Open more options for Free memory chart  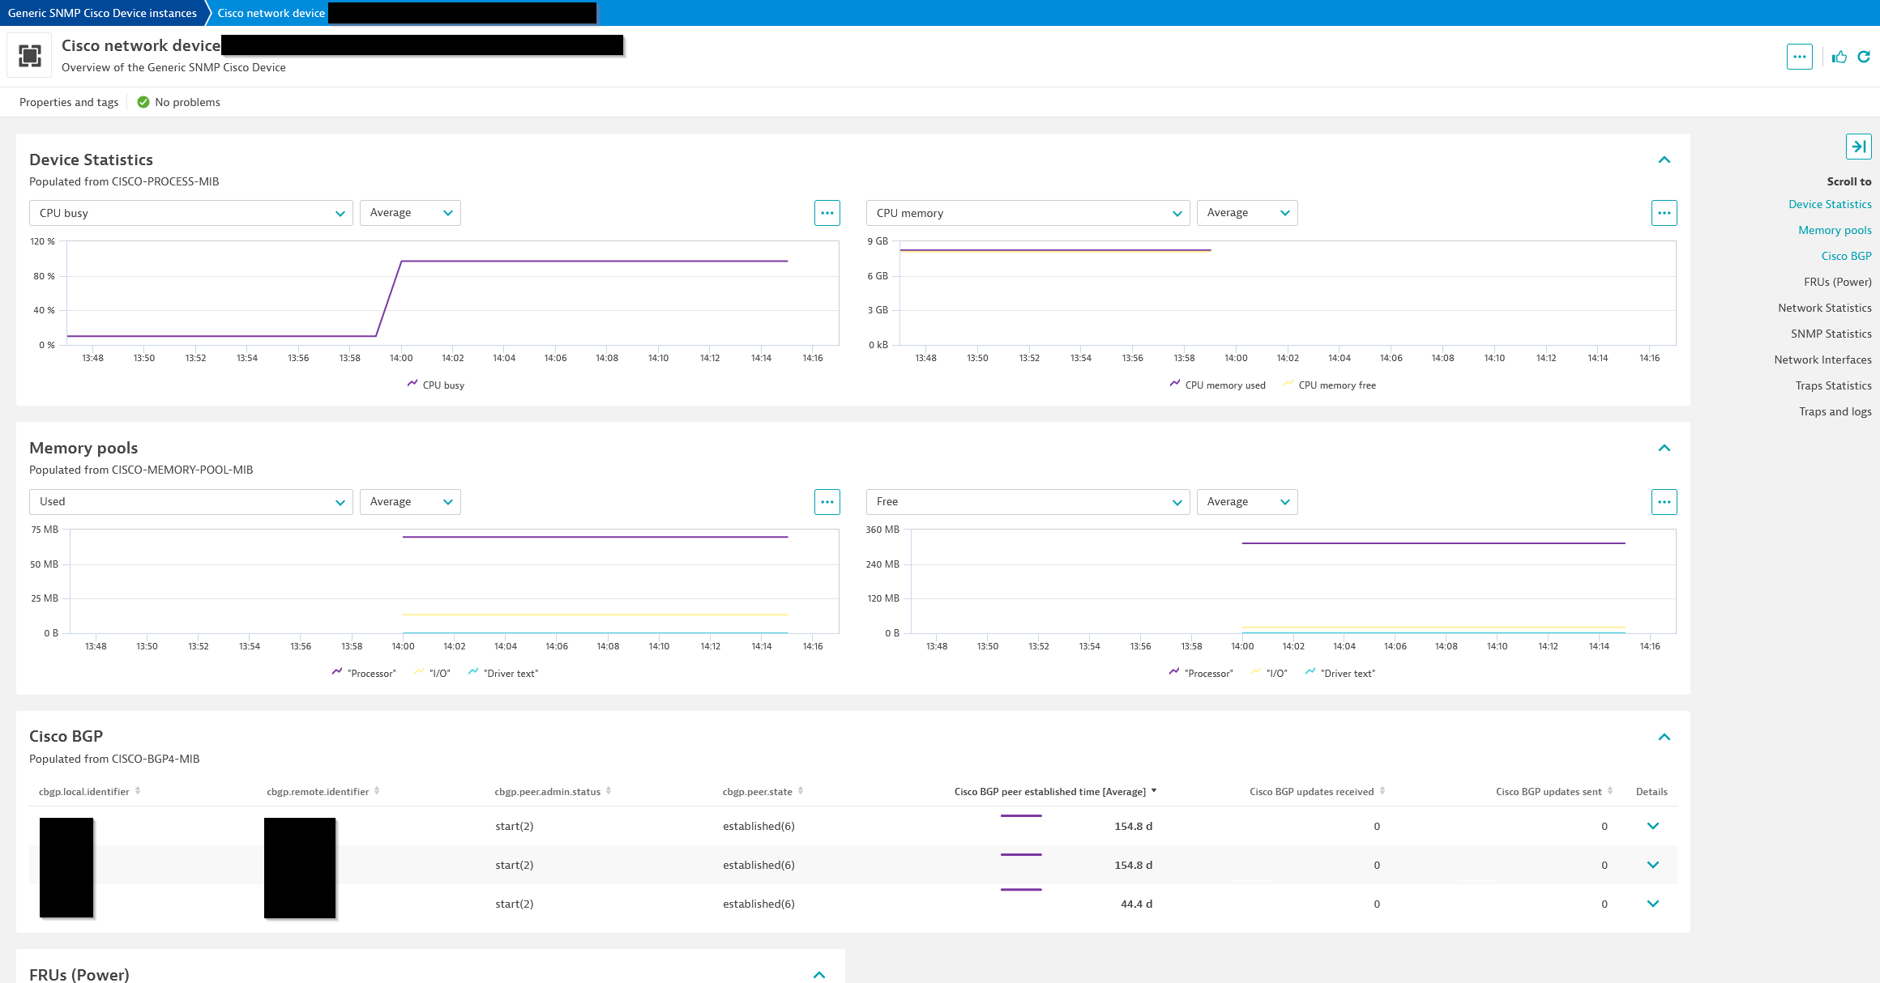click(1664, 502)
